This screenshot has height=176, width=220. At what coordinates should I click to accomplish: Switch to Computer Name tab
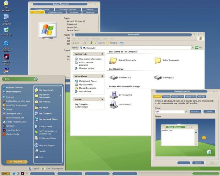(55, 12)
